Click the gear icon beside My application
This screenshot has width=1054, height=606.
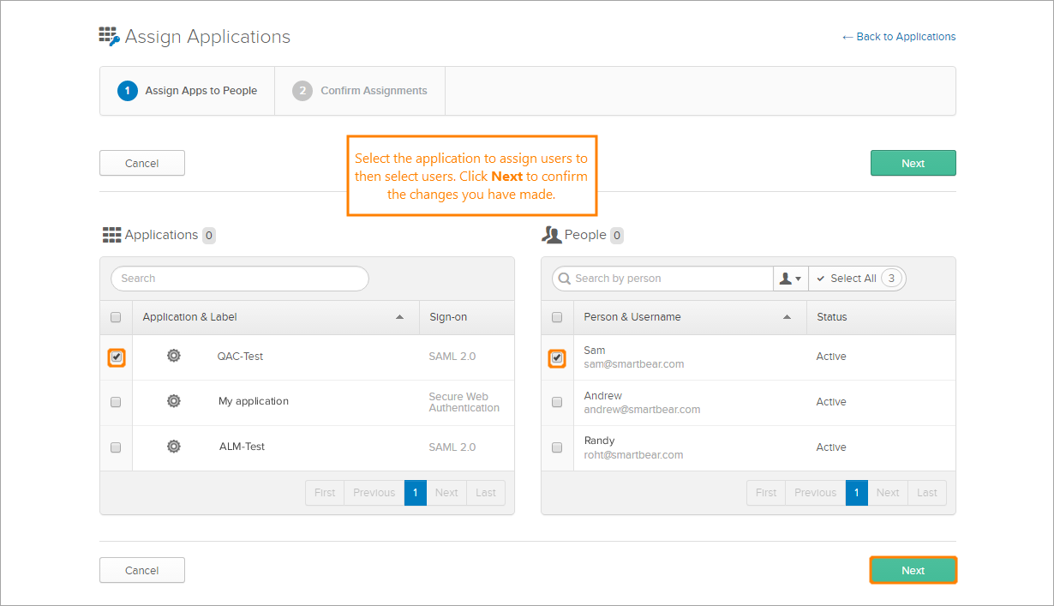[174, 401]
